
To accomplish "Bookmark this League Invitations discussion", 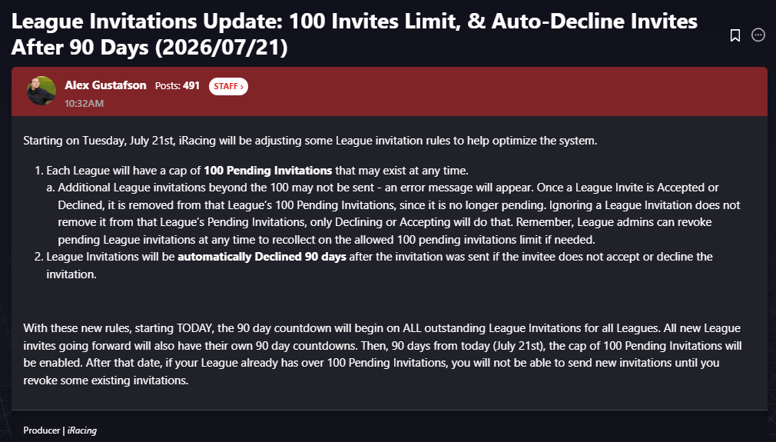I will click(735, 35).
